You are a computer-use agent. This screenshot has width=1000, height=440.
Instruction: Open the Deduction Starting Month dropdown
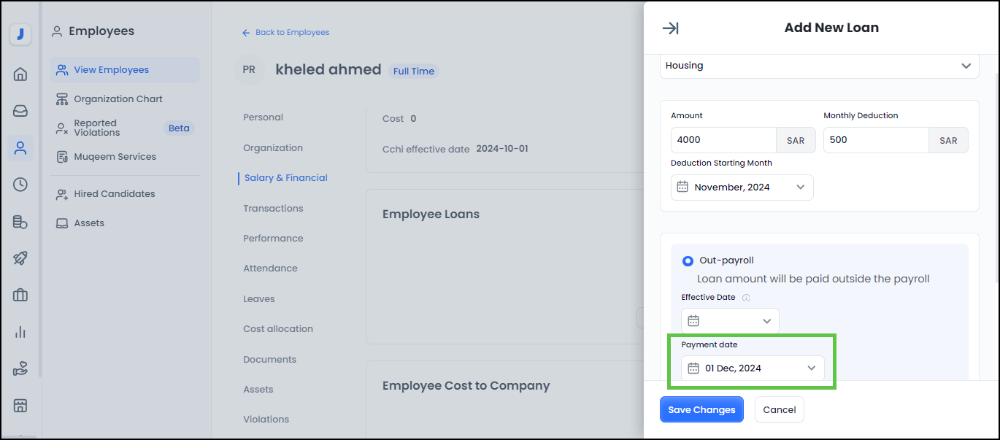tap(742, 188)
